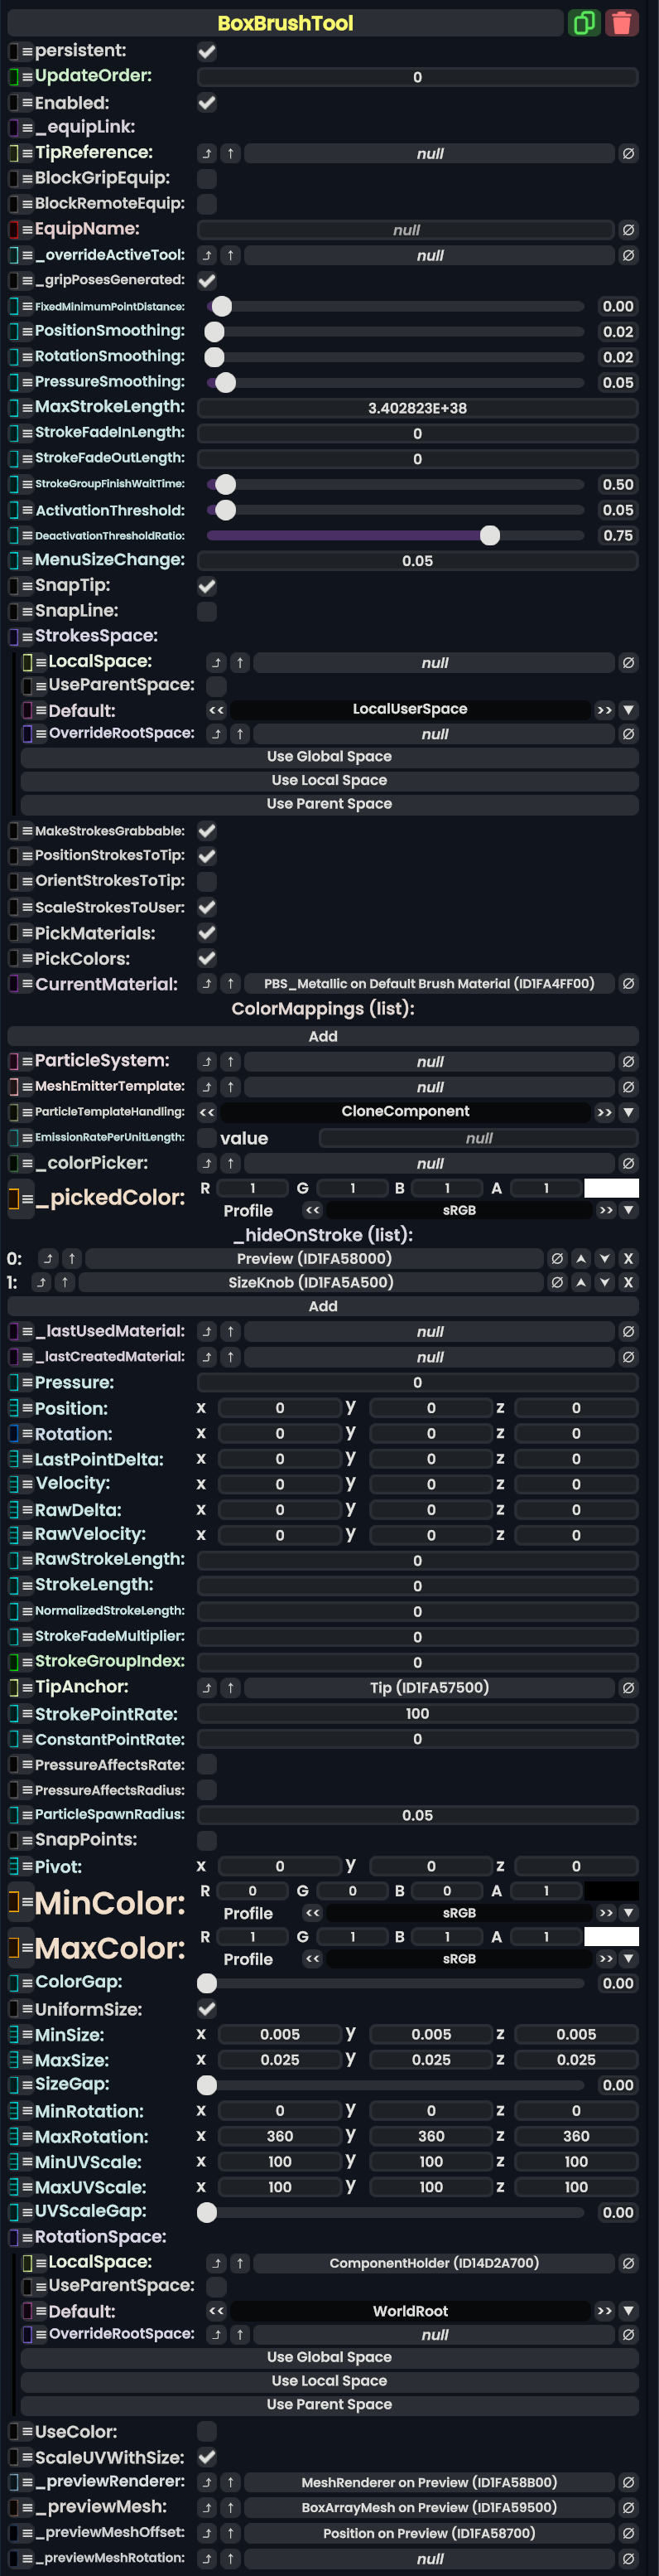The height and width of the screenshot is (2576, 659).
Task: Delete the BoxBrushTool component
Action: point(621,23)
